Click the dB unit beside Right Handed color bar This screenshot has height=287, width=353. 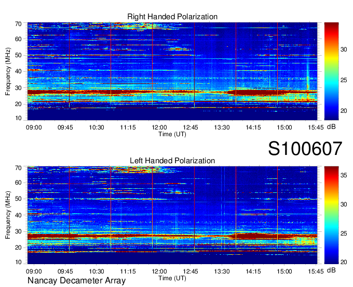pyautogui.click(x=331, y=127)
